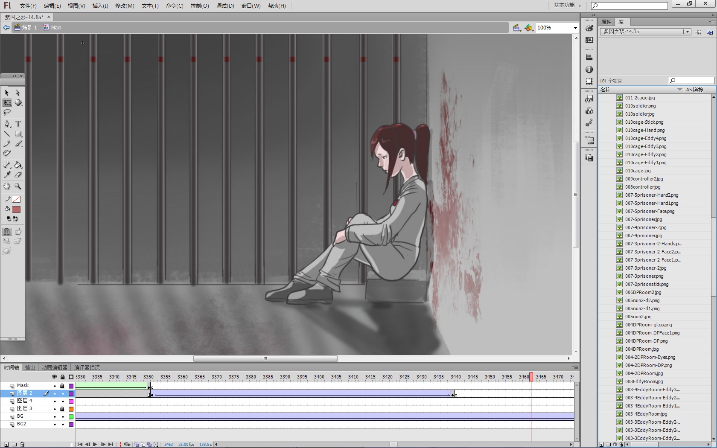
Task: Click the show/hide all layers eye icon
Action: coord(54,377)
